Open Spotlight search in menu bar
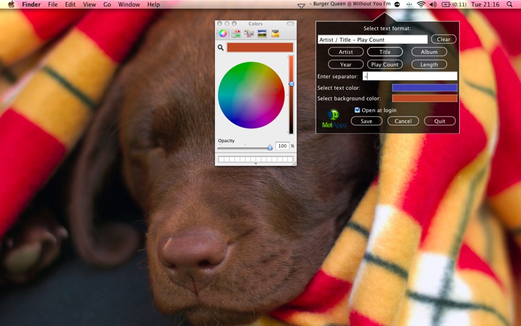521x326 pixels. pyautogui.click(x=509, y=5)
